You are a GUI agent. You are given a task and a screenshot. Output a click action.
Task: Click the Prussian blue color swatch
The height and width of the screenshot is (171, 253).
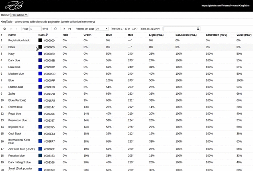pos(40,155)
